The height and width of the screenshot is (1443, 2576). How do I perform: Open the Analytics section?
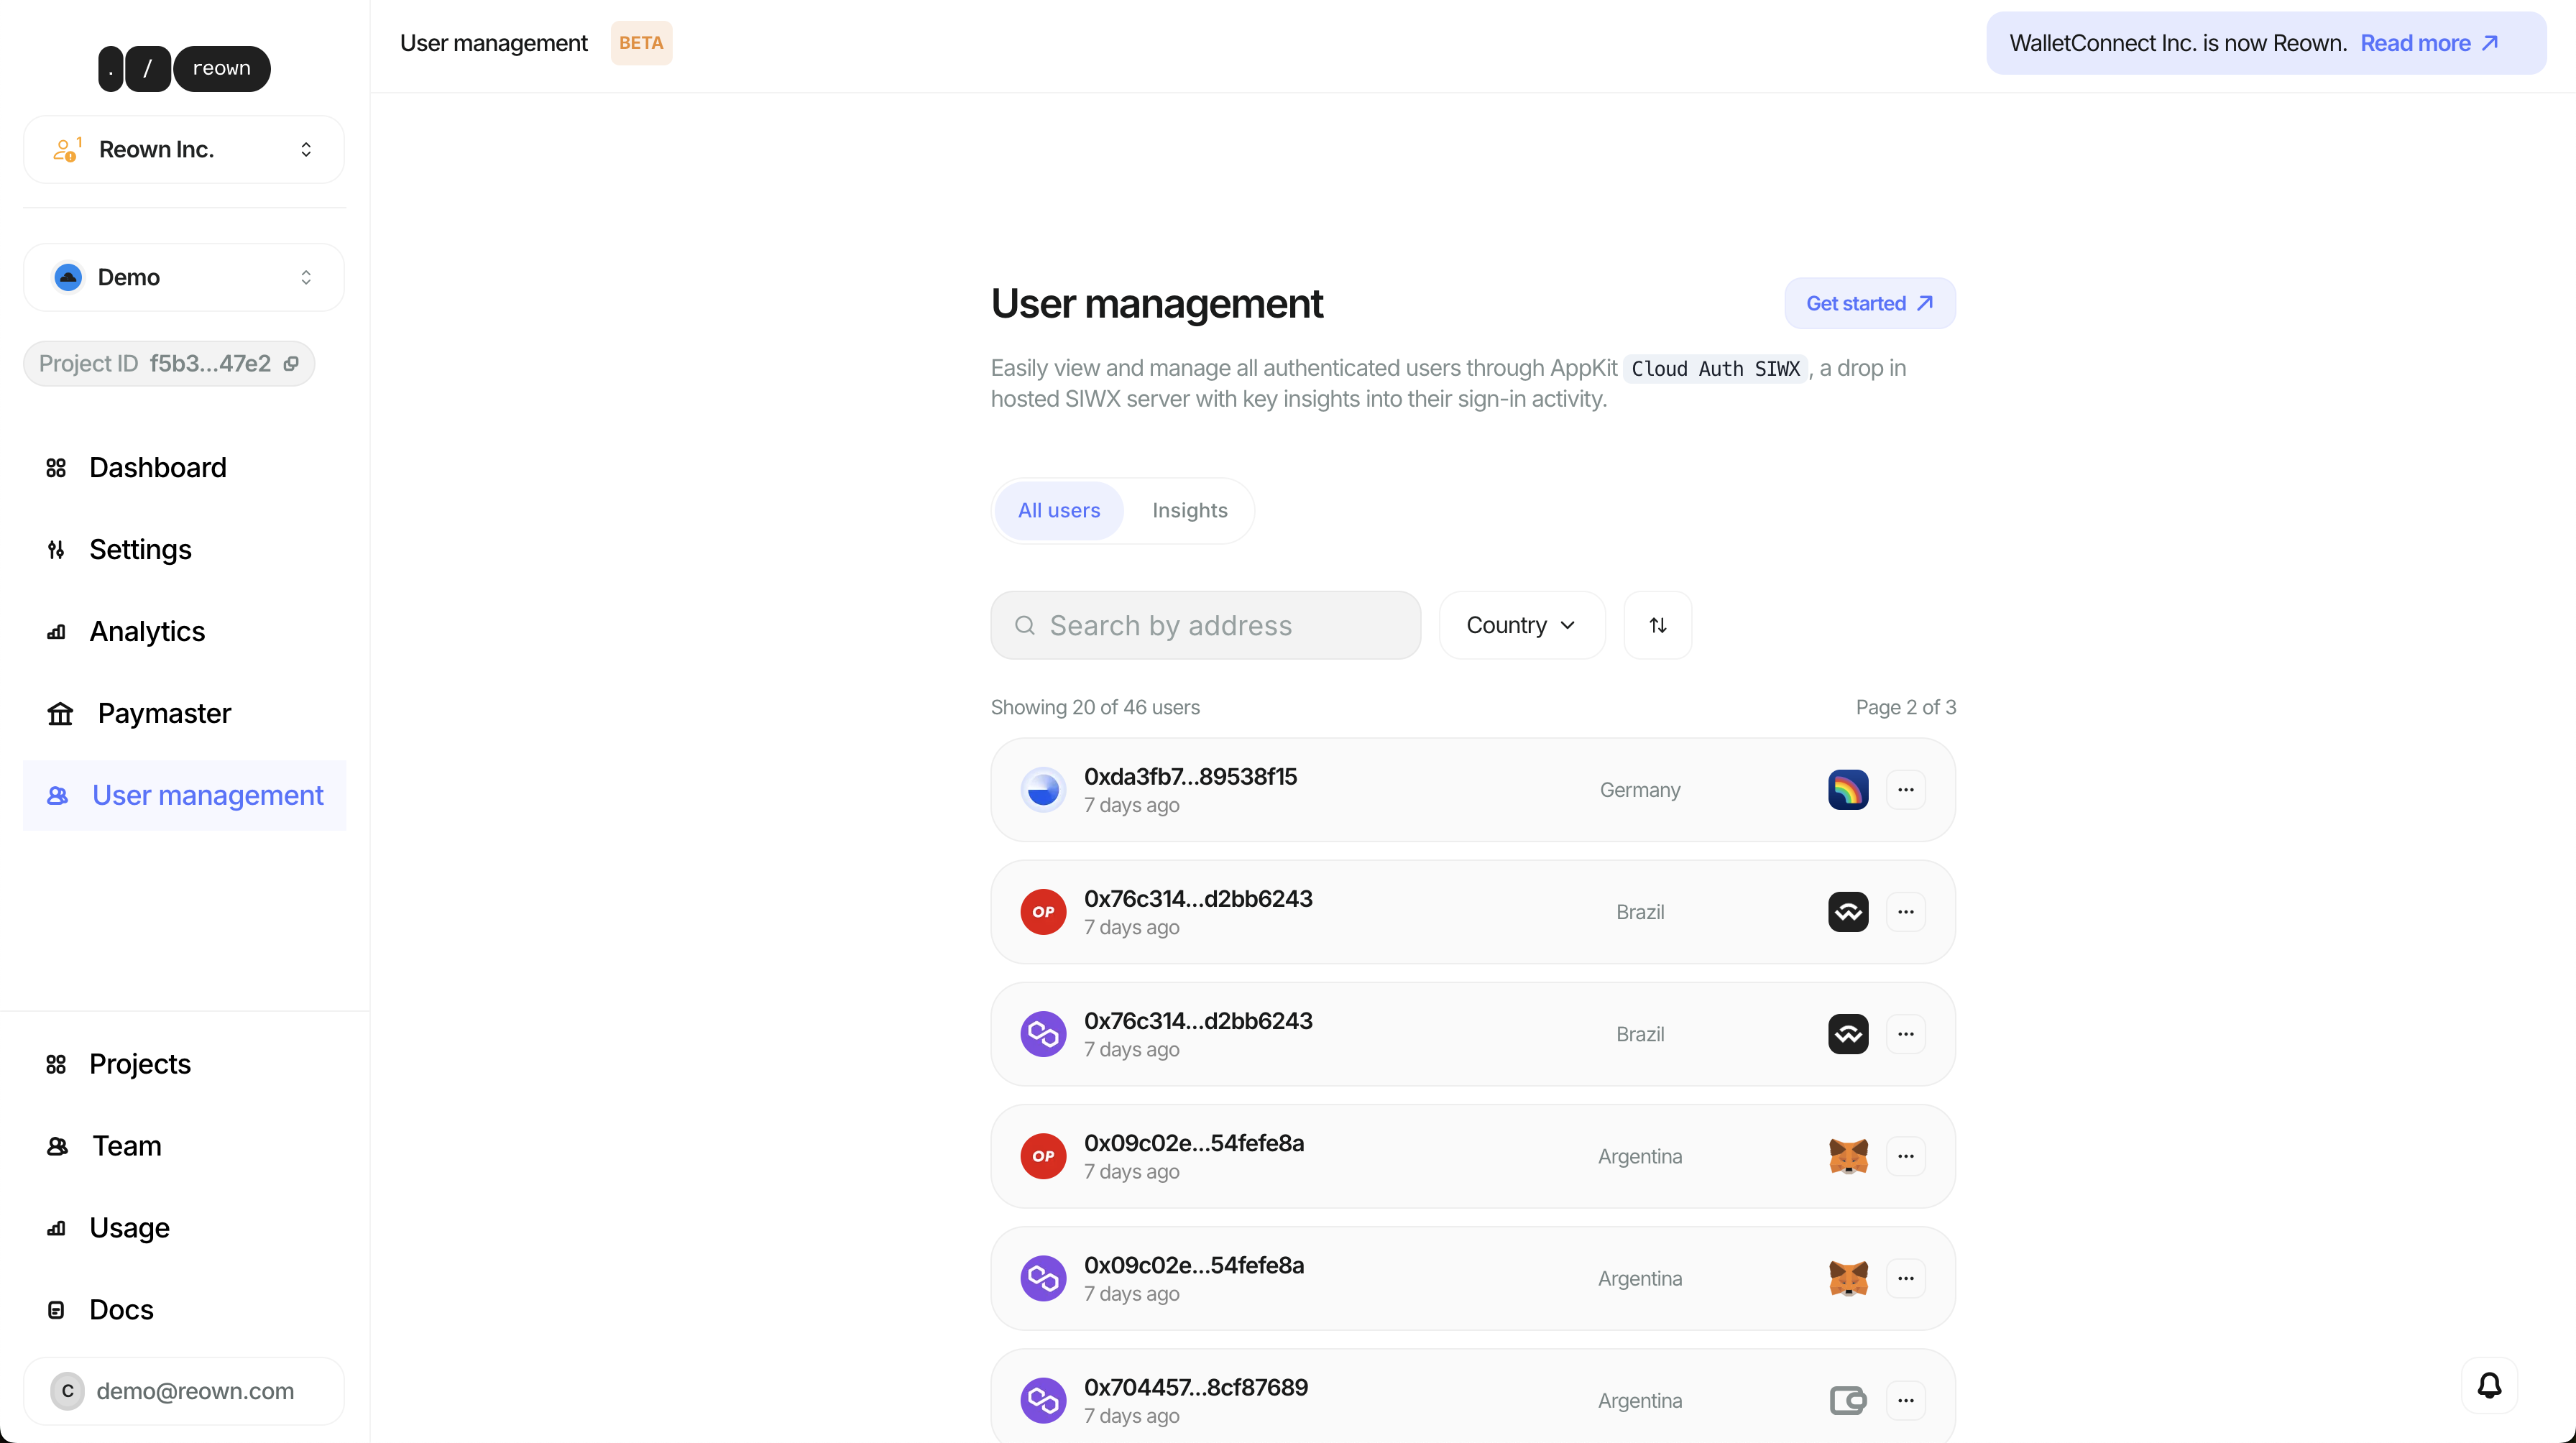coord(147,631)
